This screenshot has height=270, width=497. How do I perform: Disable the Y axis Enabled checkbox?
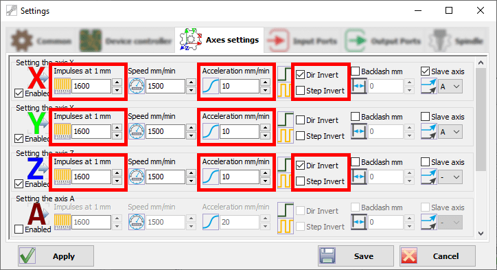tap(19, 139)
